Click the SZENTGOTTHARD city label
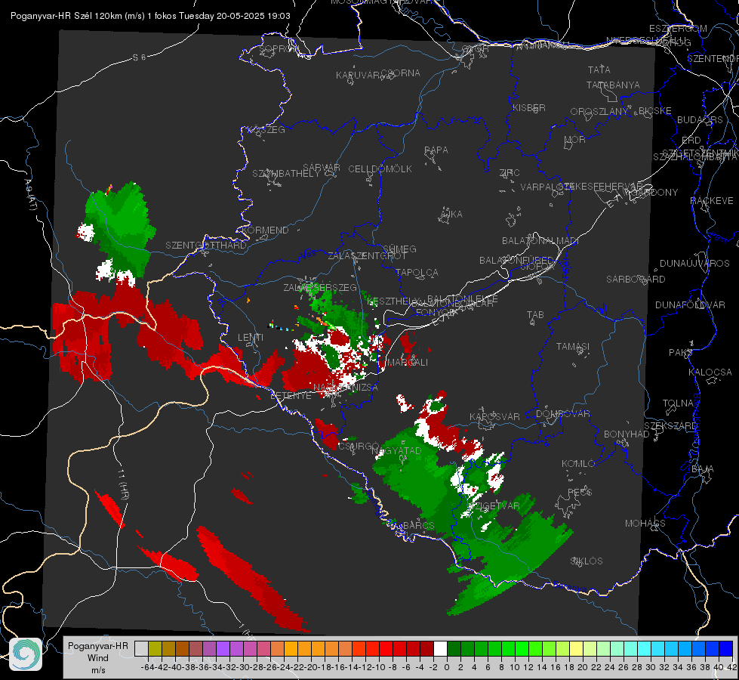This screenshot has height=680, width=739. click(x=206, y=246)
